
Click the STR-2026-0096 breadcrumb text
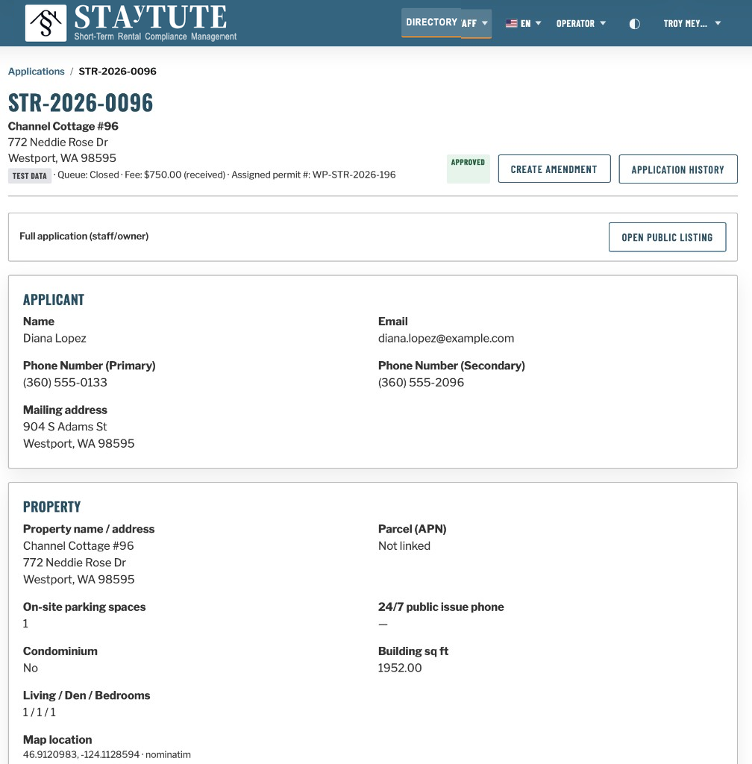[x=117, y=71]
